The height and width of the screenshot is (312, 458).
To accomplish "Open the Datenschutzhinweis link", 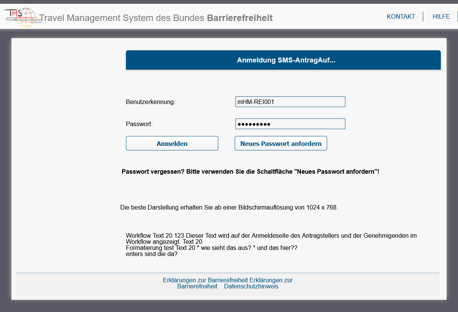I will pos(251,286).
